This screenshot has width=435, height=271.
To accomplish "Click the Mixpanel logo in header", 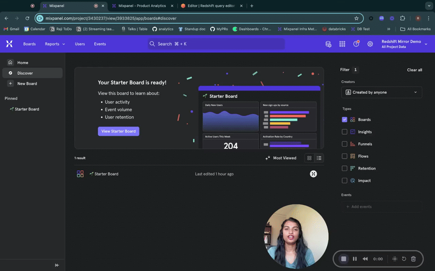I will pyautogui.click(x=9, y=44).
